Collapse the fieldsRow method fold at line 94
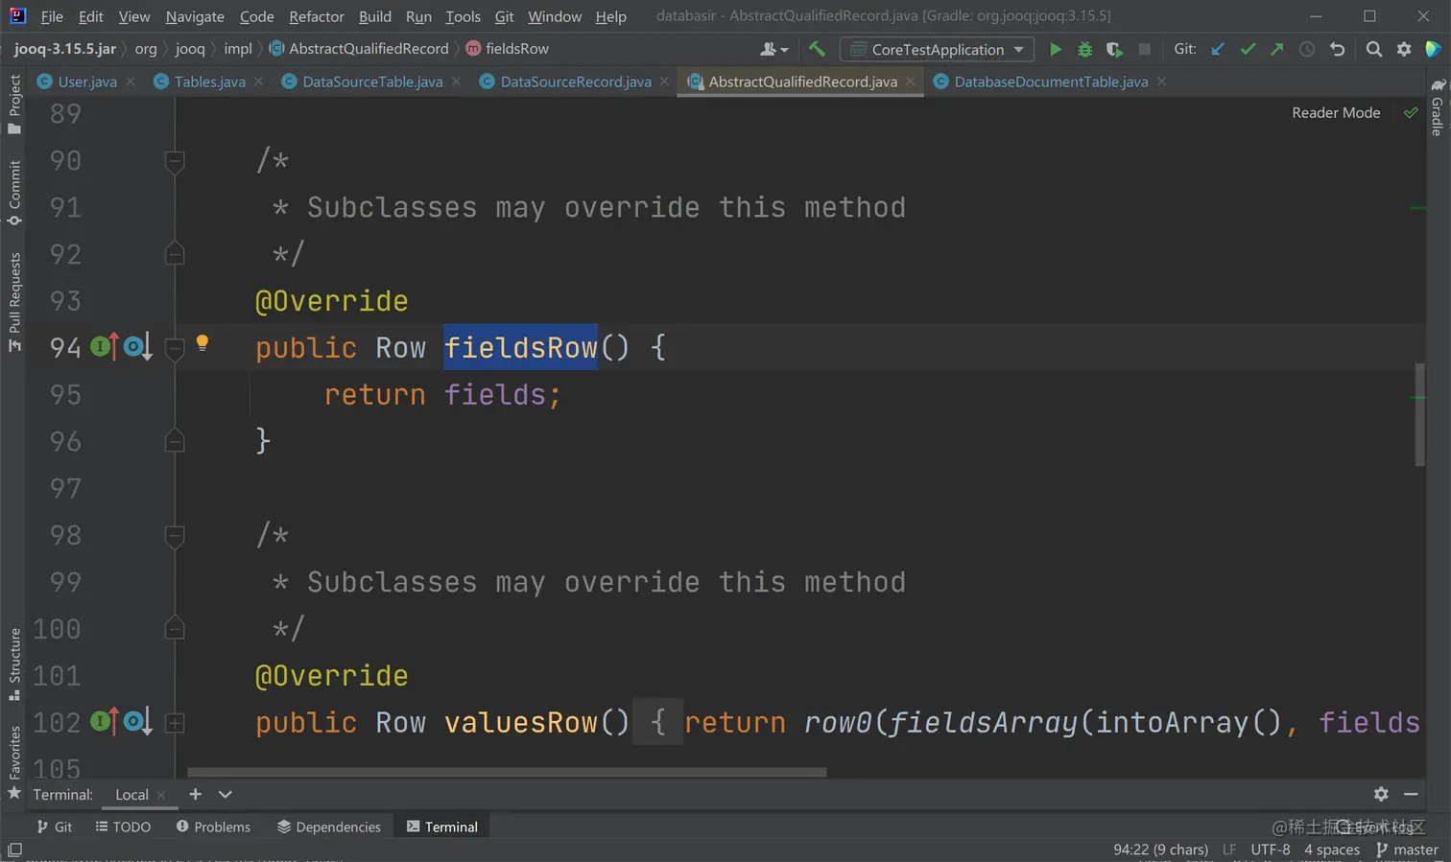The height and width of the screenshot is (862, 1451). 175,348
